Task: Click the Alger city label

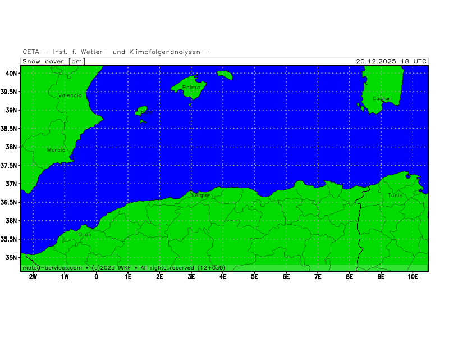Action: [201, 195]
